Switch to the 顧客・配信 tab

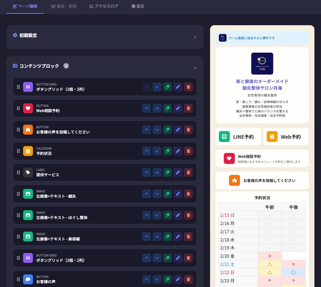[64, 6]
